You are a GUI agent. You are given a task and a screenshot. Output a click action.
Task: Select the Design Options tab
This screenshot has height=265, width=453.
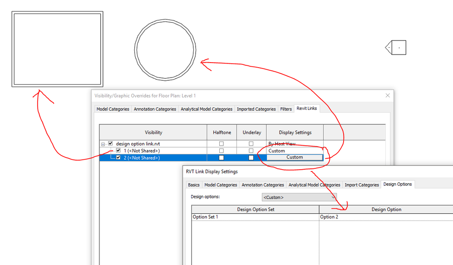click(398, 184)
